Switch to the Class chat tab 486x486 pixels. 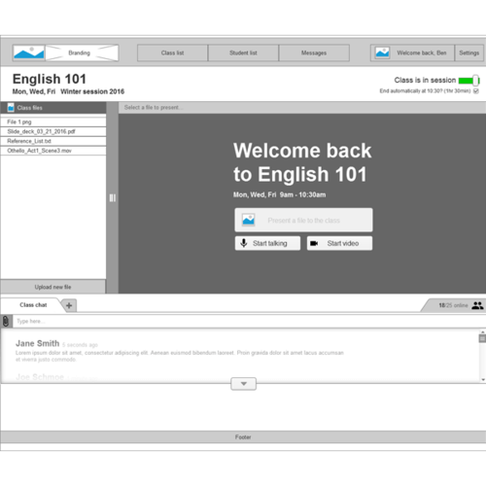[x=33, y=305]
